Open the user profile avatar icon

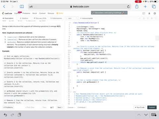pyautogui.click(x=155, y=14)
